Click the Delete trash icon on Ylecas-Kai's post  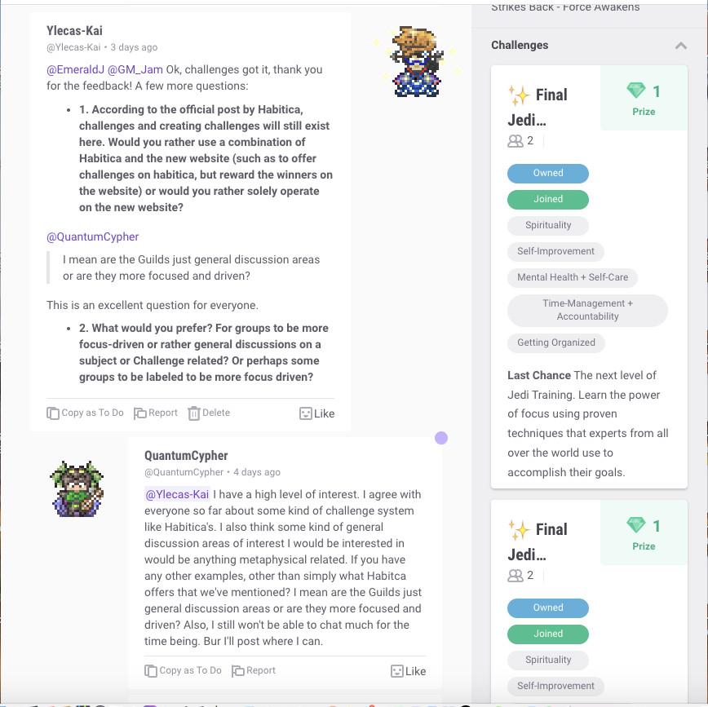[193, 413]
